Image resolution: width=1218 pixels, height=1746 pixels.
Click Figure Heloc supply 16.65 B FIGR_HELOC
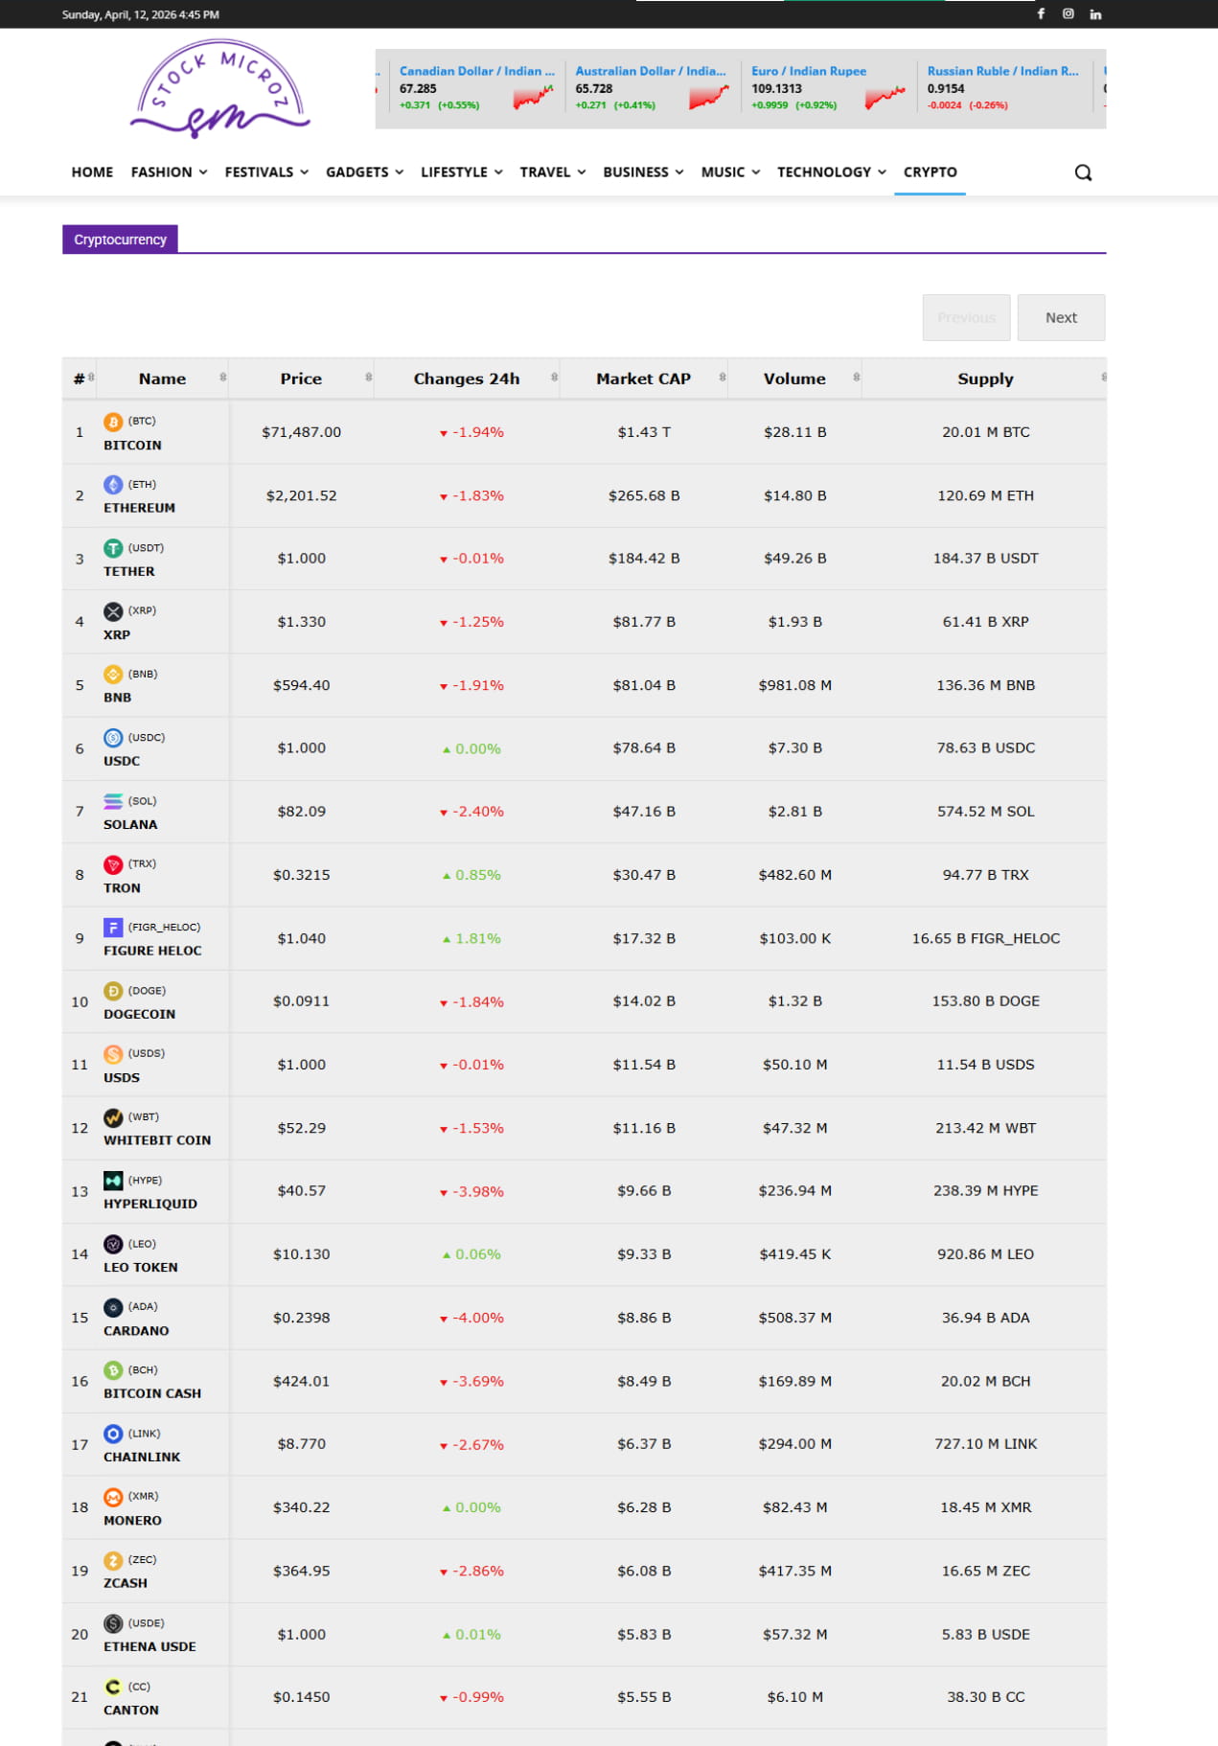[985, 938]
